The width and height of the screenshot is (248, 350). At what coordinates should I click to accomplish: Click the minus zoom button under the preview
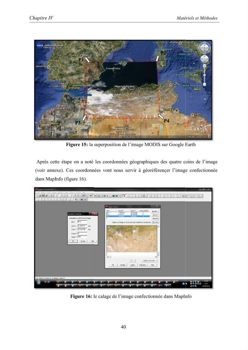tap(134, 261)
